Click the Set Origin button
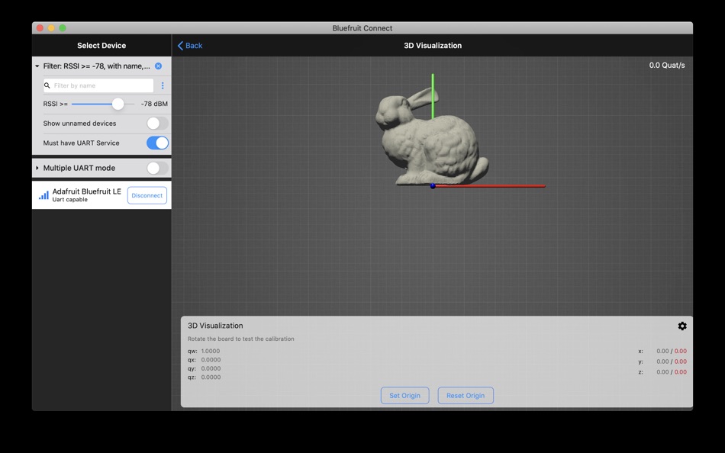This screenshot has width=725, height=453. [405, 395]
